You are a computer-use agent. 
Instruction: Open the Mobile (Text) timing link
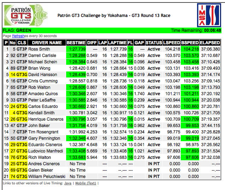pyautogui.click(x=85, y=183)
